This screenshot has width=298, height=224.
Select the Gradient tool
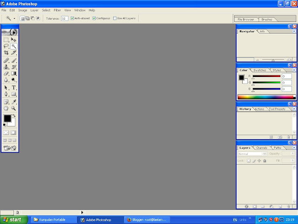[x=14, y=73]
